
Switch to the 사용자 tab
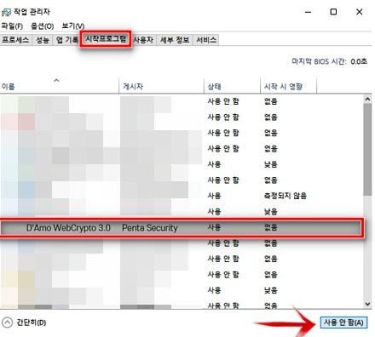[x=143, y=40]
